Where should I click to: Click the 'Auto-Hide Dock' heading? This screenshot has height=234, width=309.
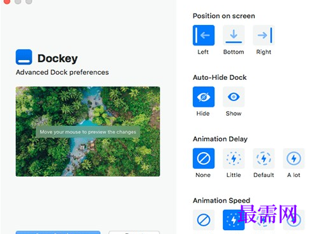pyautogui.click(x=220, y=77)
